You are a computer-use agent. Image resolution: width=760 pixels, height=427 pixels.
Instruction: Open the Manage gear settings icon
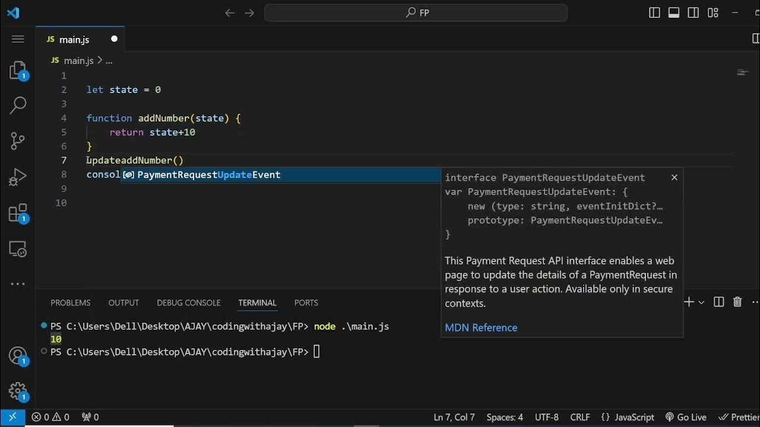coord(18,391)
